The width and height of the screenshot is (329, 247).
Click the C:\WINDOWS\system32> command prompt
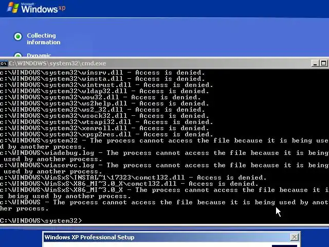tap(41, 221)
